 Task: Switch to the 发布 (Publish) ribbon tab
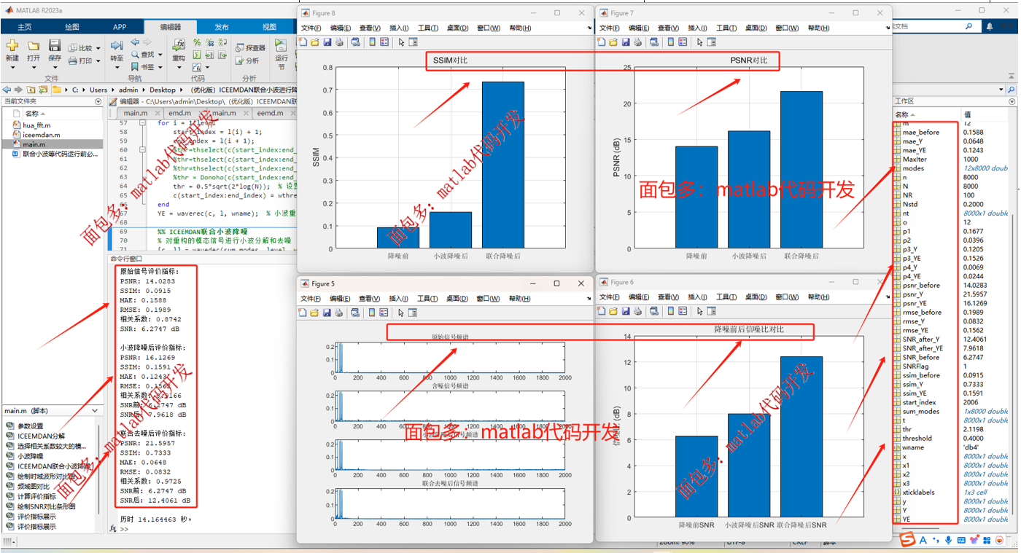point(222,27)
